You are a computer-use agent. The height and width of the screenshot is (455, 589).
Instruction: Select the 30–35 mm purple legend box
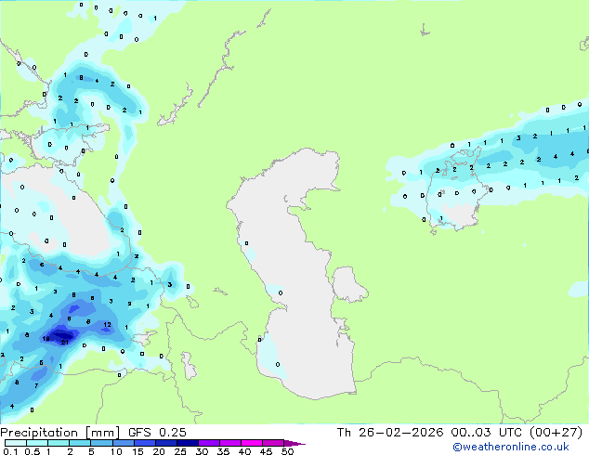pos(208,443)
